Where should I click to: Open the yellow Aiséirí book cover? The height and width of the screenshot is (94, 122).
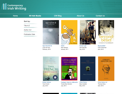click(x=69, y=32)
